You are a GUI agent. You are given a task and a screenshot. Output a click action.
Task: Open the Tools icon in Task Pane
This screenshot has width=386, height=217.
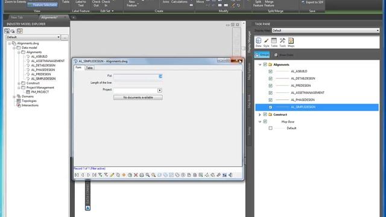click(x=283, y=42)
